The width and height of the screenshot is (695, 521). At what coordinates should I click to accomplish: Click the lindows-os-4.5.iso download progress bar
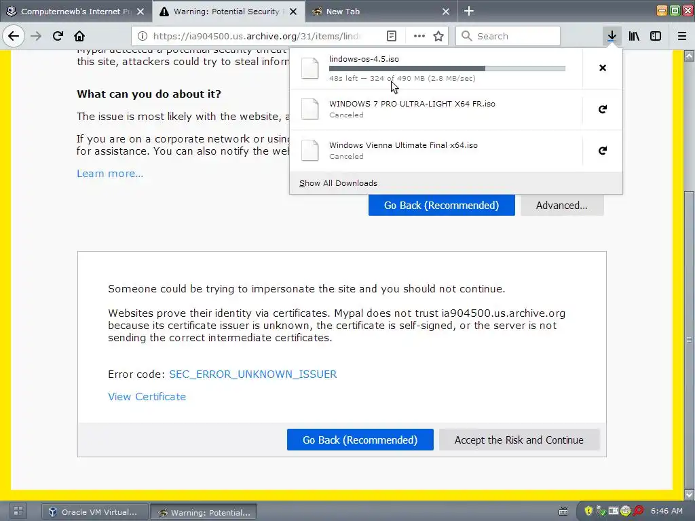click(x=447, y=69)
